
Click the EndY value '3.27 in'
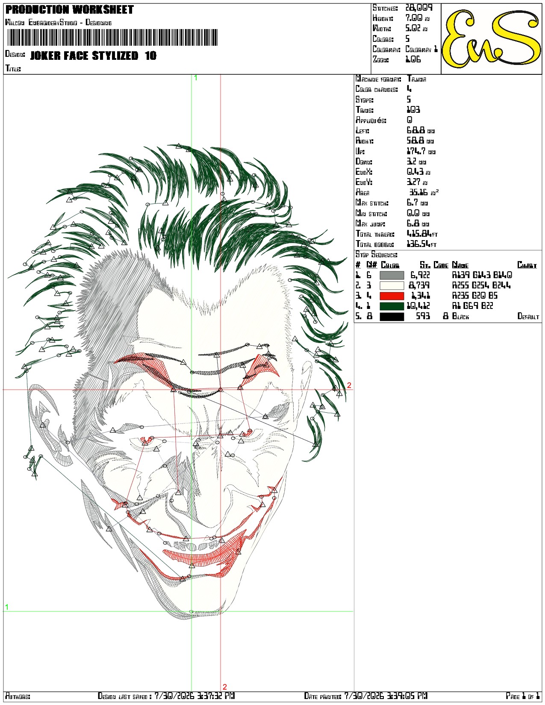pos(418,182)
